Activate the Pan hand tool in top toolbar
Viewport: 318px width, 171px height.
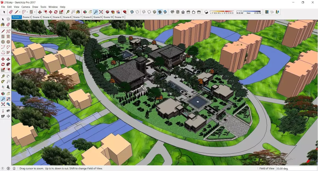pyautogui.click(x=90, y=12)
